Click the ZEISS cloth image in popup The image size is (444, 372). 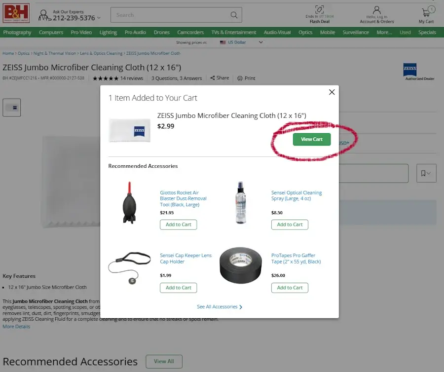pos(129,130)
